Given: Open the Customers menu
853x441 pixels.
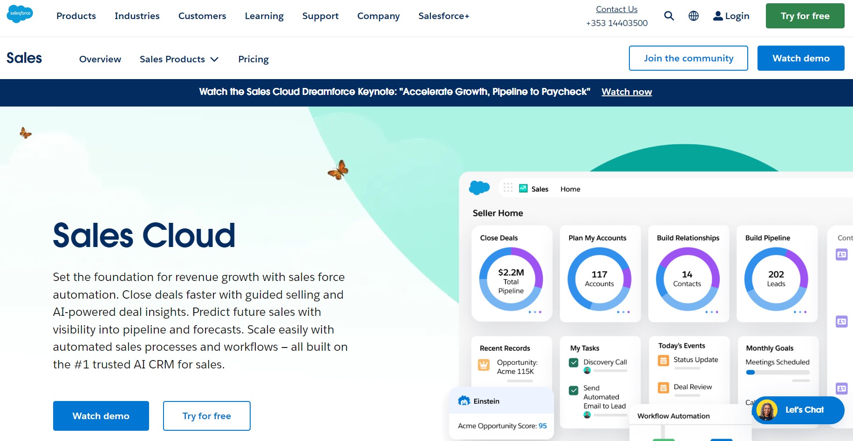Looking at the screenshot, I should (202, 16).
